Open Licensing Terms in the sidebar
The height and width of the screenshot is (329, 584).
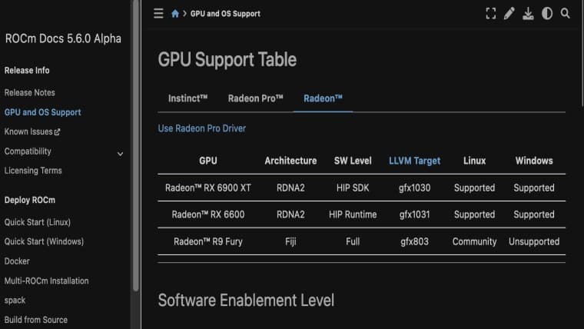point(33,171)
